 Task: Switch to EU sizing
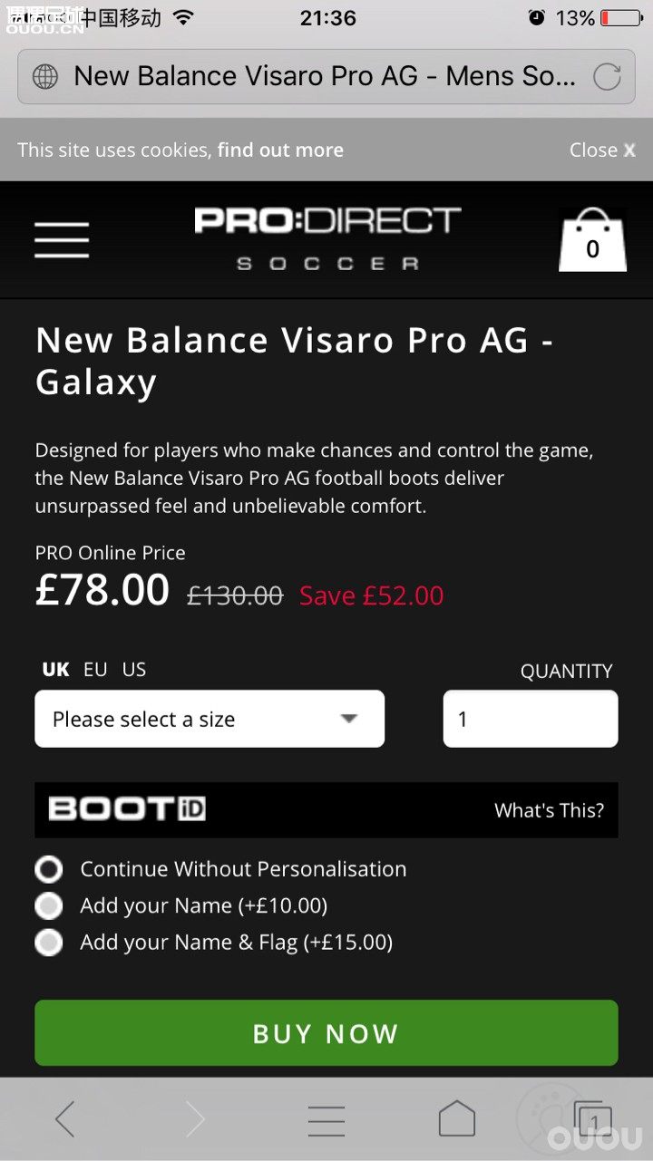(94, 670)
